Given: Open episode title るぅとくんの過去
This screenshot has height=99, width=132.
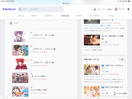Looking at the screenshot, I should pyautogui.click(x=38, y=76).
